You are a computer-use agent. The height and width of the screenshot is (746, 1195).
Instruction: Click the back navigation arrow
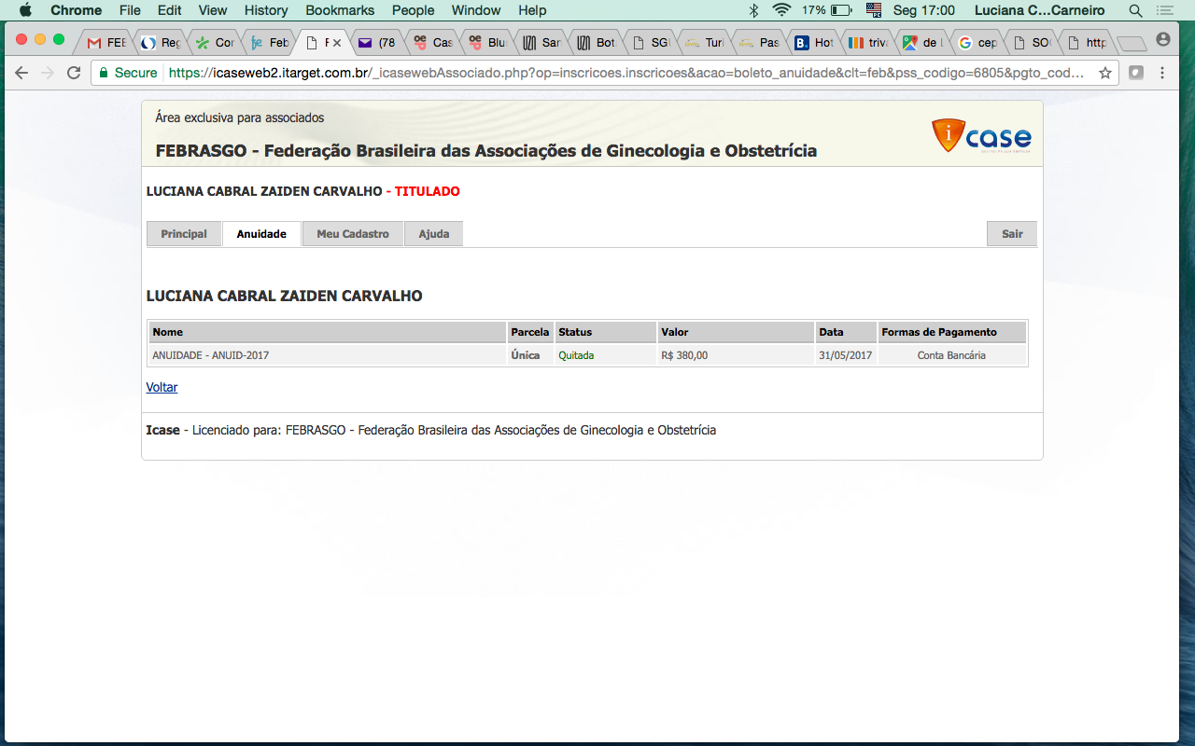click(x=21, y=73)
